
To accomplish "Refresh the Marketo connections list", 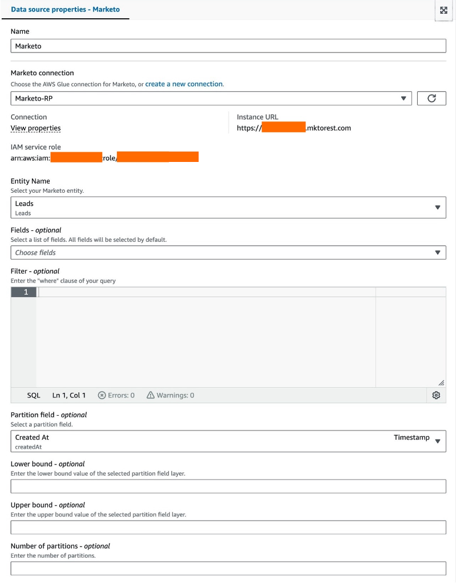I will point(431,98).
